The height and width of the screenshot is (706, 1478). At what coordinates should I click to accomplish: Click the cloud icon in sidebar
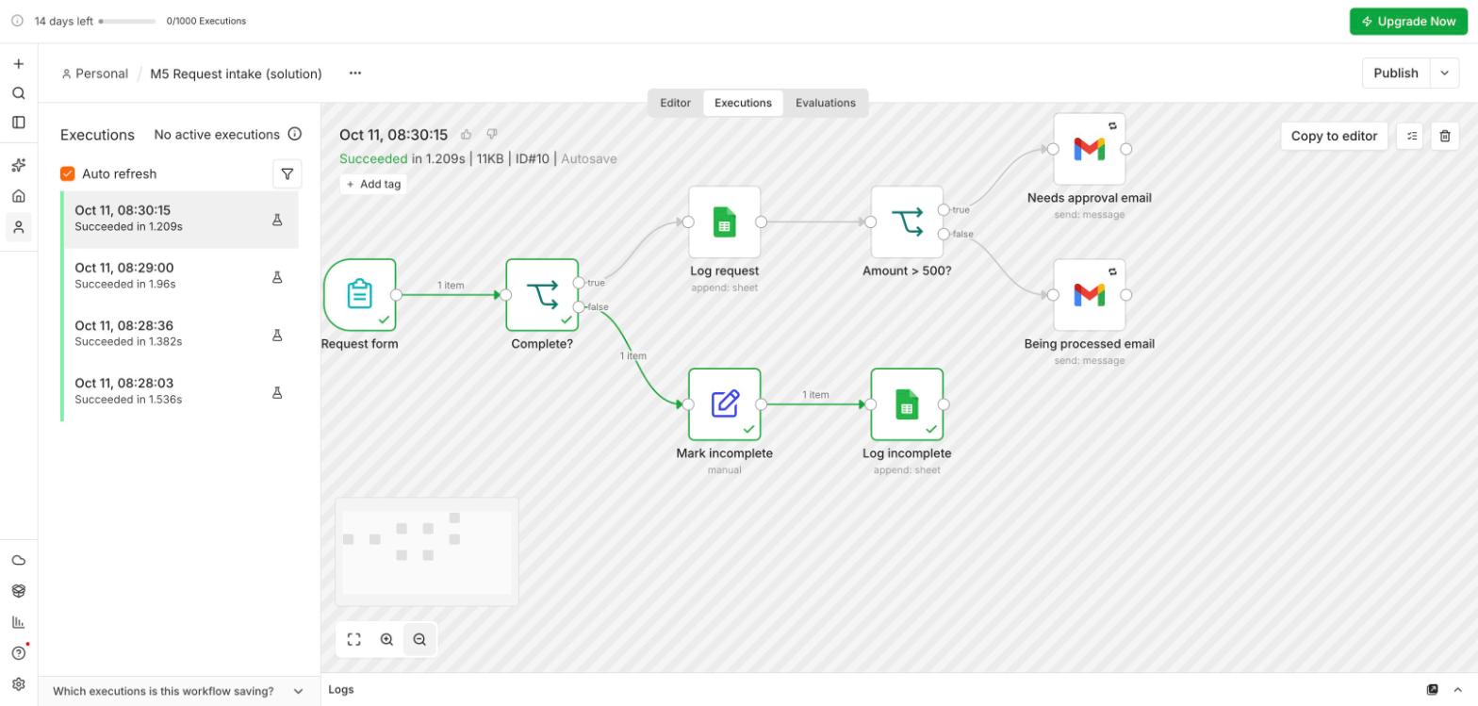coord(18,560)
